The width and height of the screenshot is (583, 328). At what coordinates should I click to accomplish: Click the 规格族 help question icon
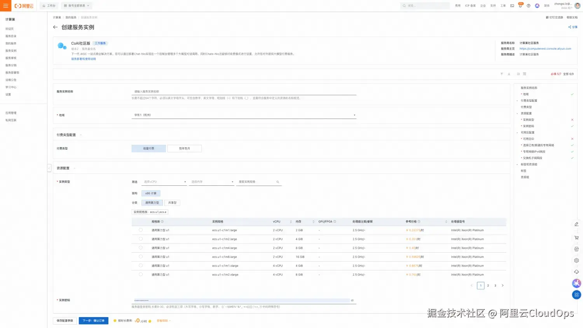click(162, 222)
